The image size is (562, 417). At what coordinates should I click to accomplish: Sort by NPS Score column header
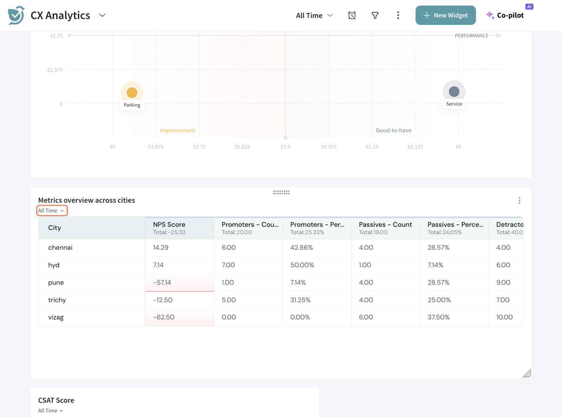(x=169, y=225)
